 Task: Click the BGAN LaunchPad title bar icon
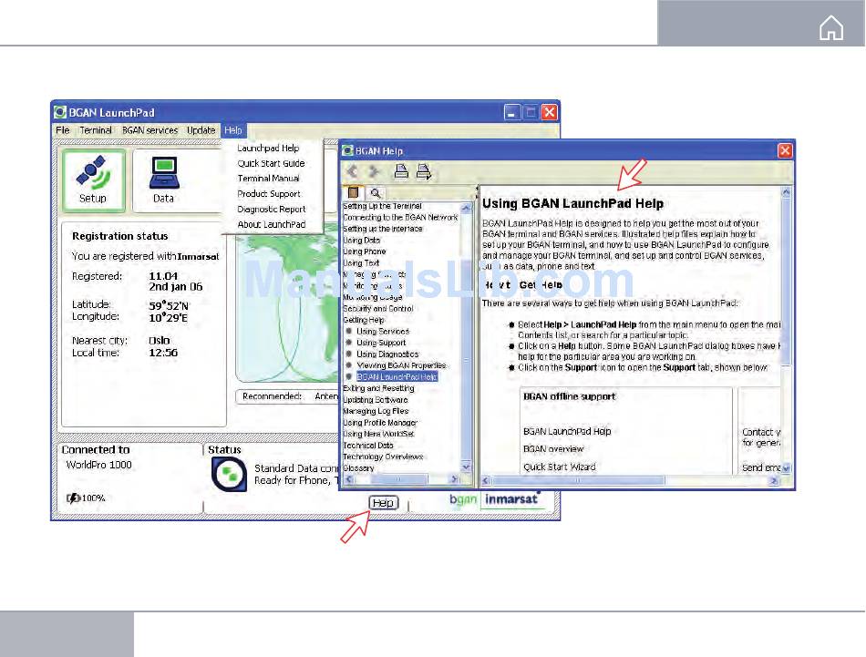click(x=59, y=113)
